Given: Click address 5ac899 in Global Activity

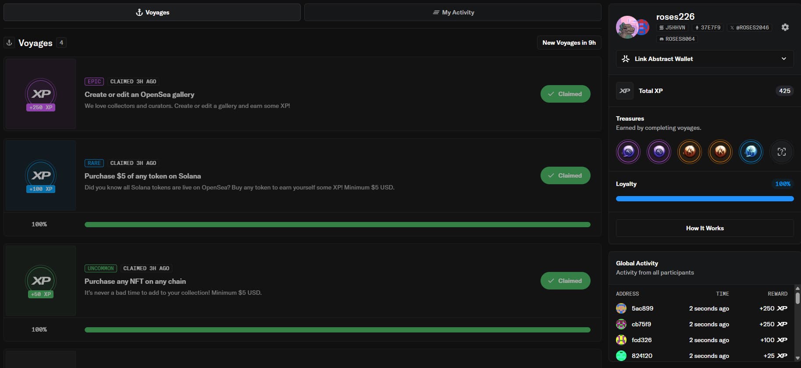Looking at the screenshot, I should pos(642,308).
